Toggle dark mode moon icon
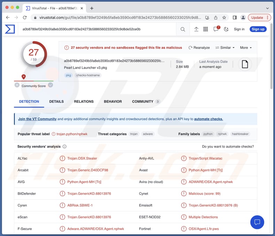This screenshot has height=236, width=275. coord(226,29)
